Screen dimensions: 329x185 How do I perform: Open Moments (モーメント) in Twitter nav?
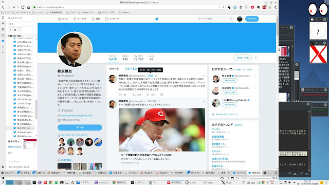click(x=80, y=19)
